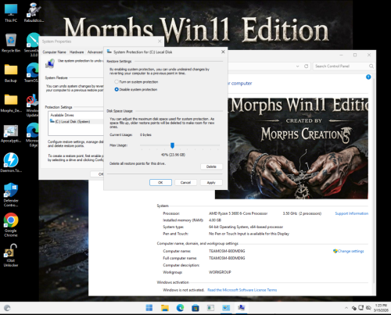Click the Windows Start button on the taskbar
This screenshot has height=315, width=391.
click(x=149, y=308)
